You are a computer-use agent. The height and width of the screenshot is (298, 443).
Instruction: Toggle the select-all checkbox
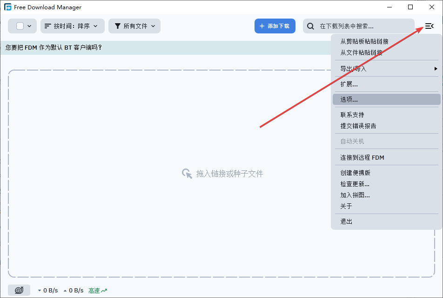[19, 26]
